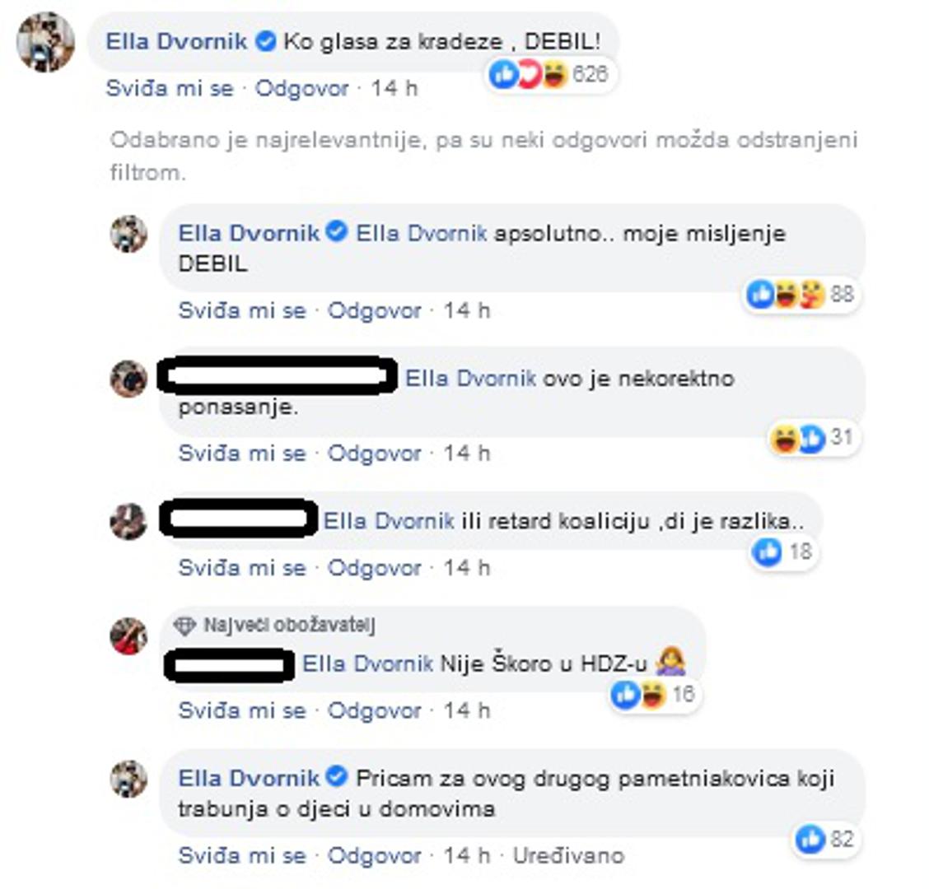Screen dimensions: 929x889
Task: Click the 'Najveći obožavatelj' diamond badge icon
Action: tap(184, 626)
